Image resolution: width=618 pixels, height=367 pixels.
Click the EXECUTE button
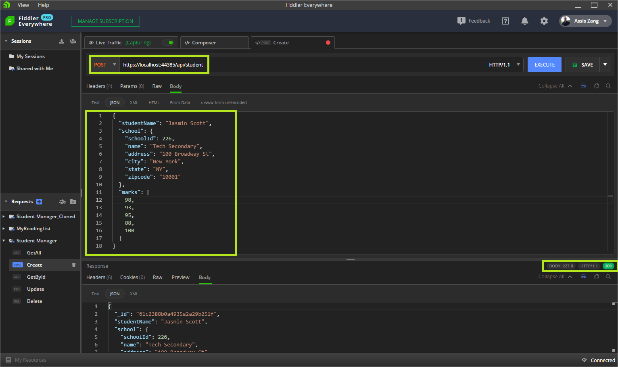pos(545,65)
